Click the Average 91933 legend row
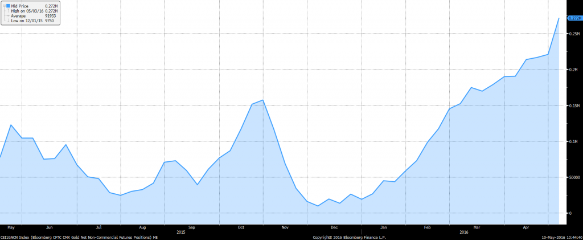Image resolution: width=583 pixels, height=240 pixels. tap(34, 16)
